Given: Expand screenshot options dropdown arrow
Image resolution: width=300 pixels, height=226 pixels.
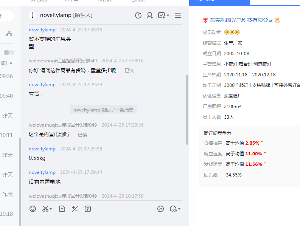Looking at the screenshot, I should (51, 209).
